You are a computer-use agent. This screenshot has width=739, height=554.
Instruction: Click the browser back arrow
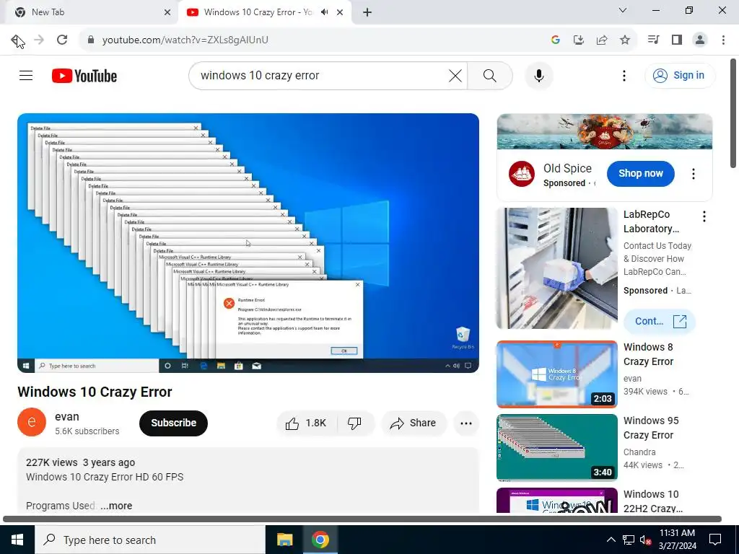(x=17, y=40)
